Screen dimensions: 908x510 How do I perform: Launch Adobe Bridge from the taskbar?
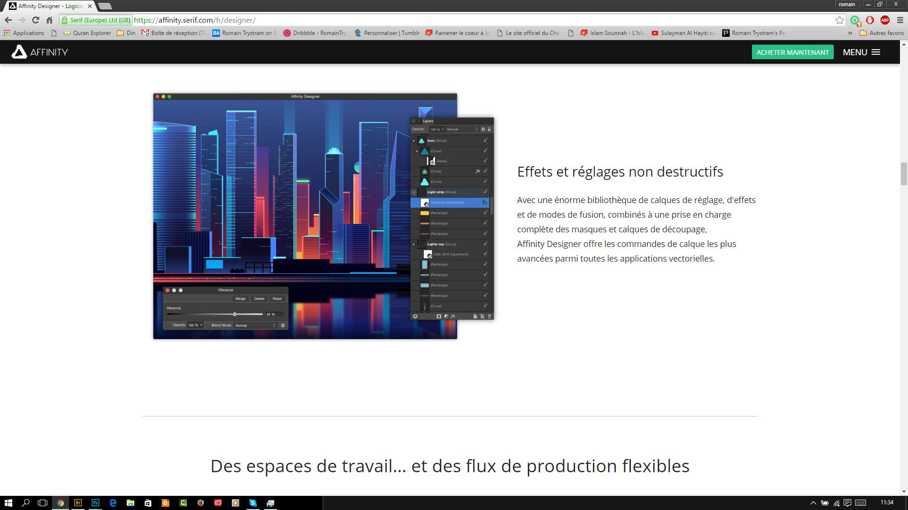pos(78,503)
